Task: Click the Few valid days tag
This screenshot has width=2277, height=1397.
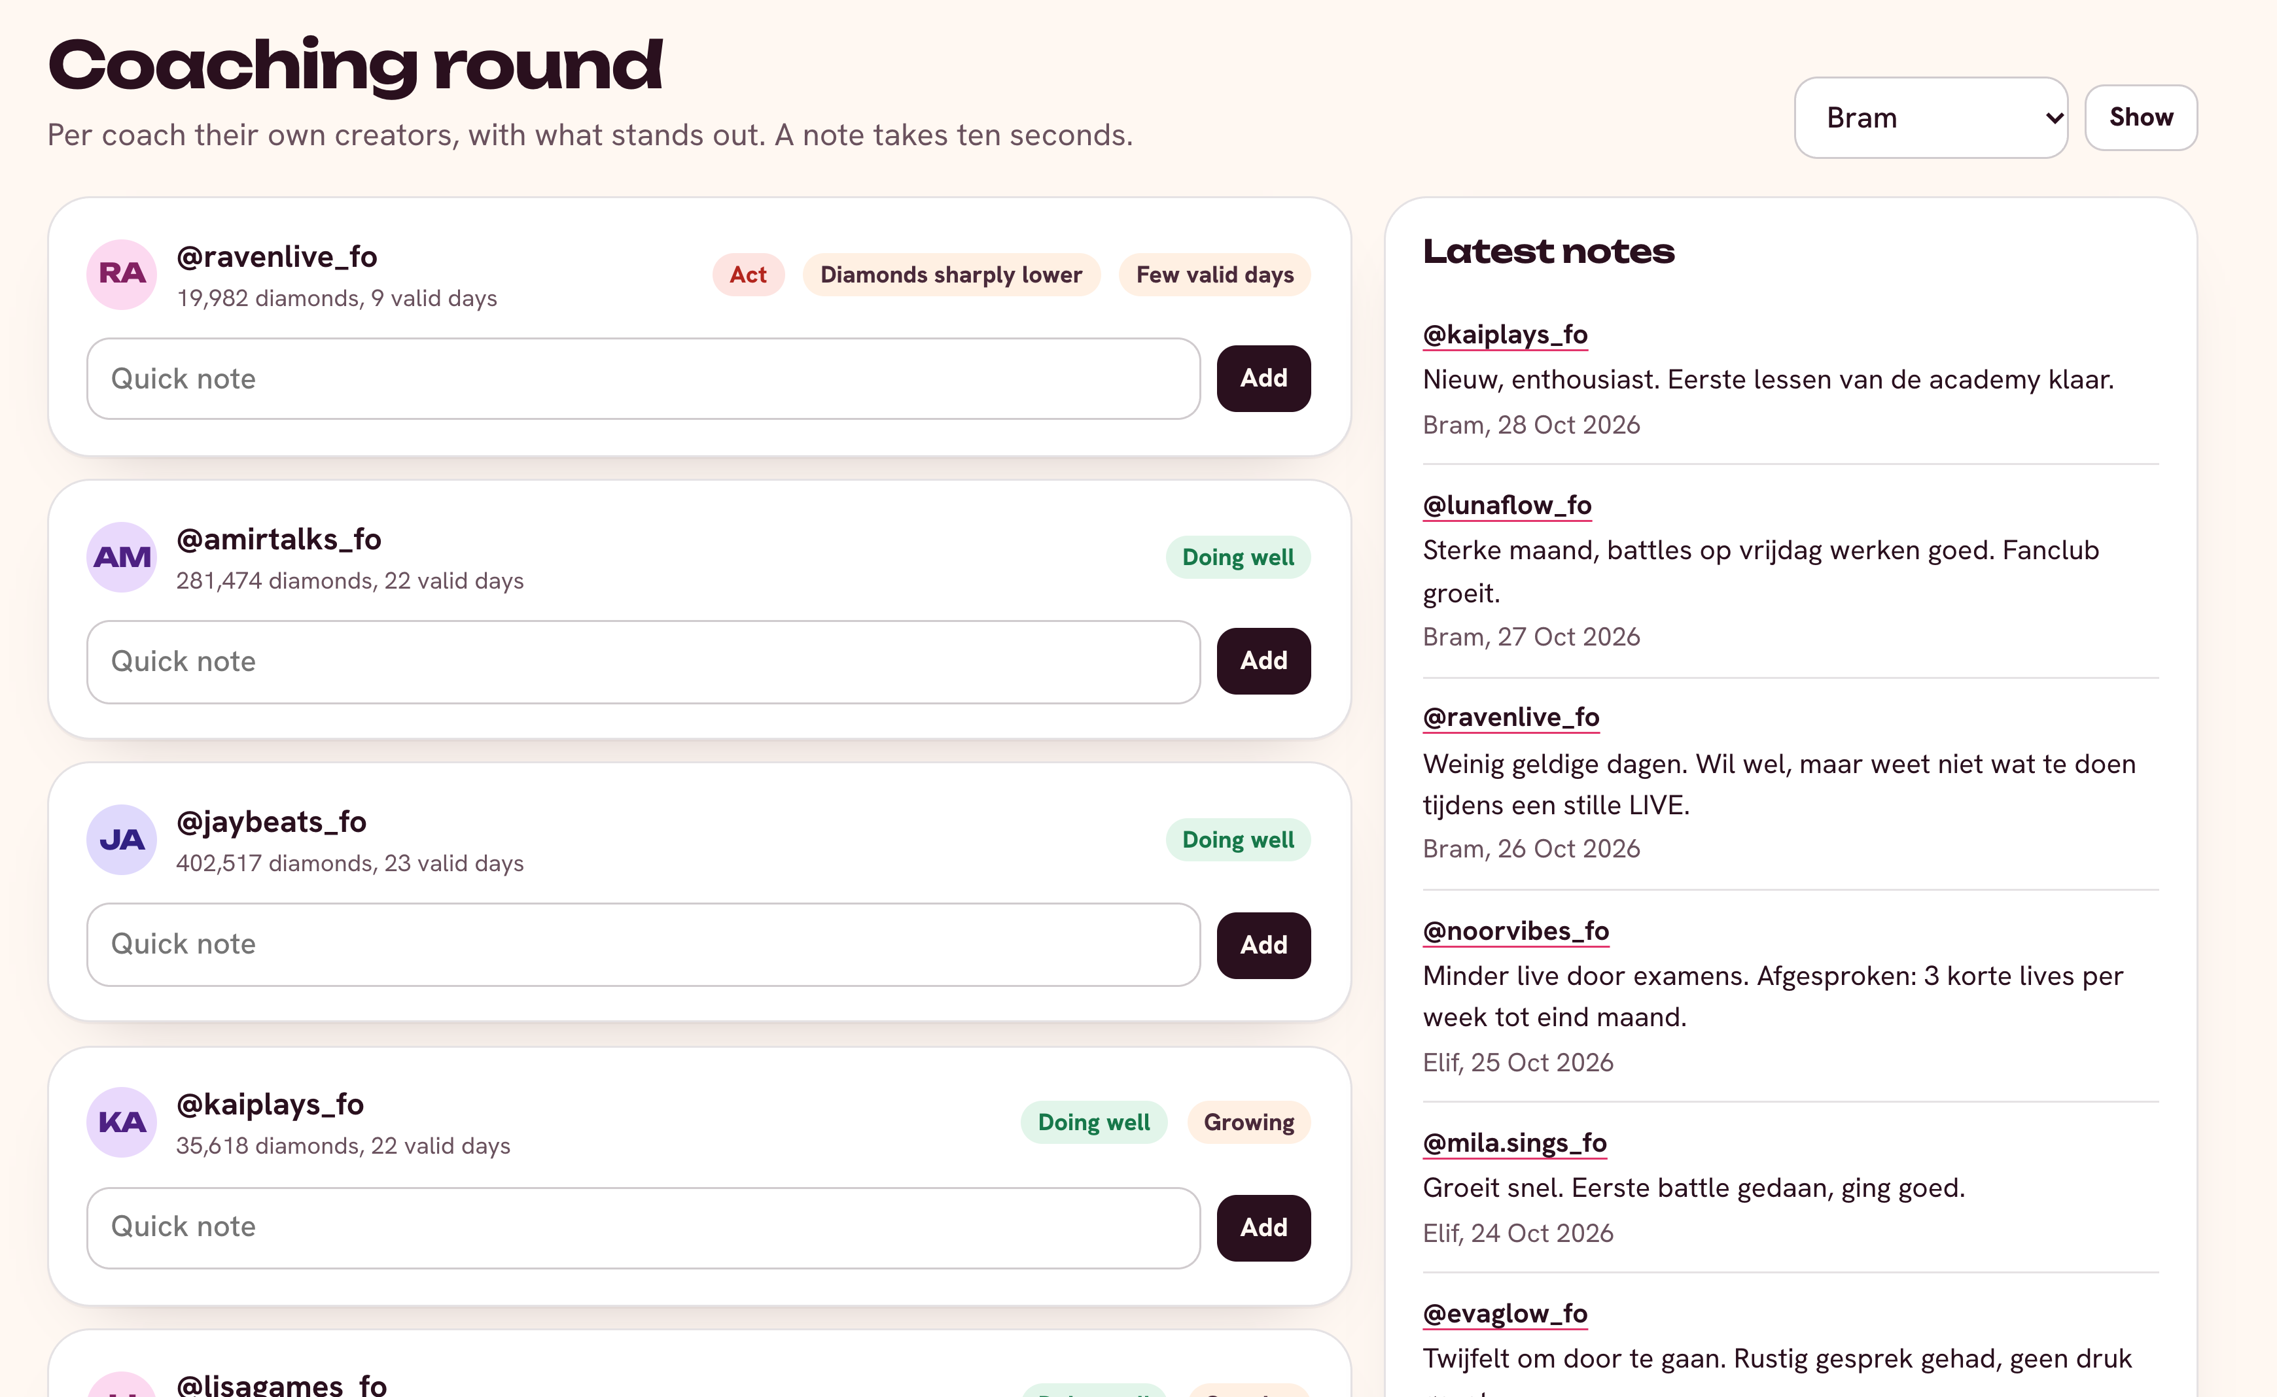Action: coord(1214,275)
